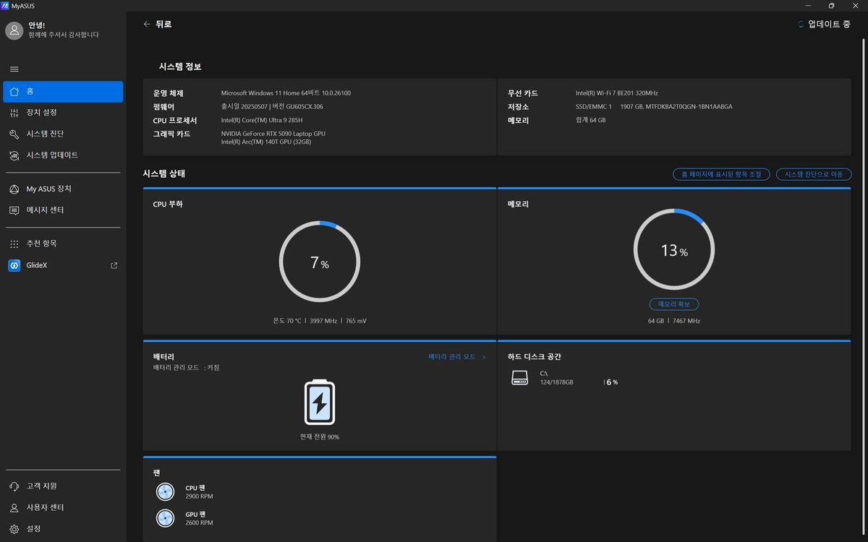Click the Intel(R) Wi-Fi 7 BE201 320MHz text
868x542 pixels.
[x=617, y=93]
